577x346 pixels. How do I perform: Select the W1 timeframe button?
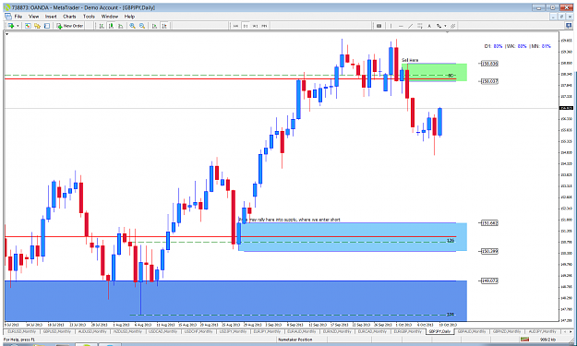pos(255,26)
